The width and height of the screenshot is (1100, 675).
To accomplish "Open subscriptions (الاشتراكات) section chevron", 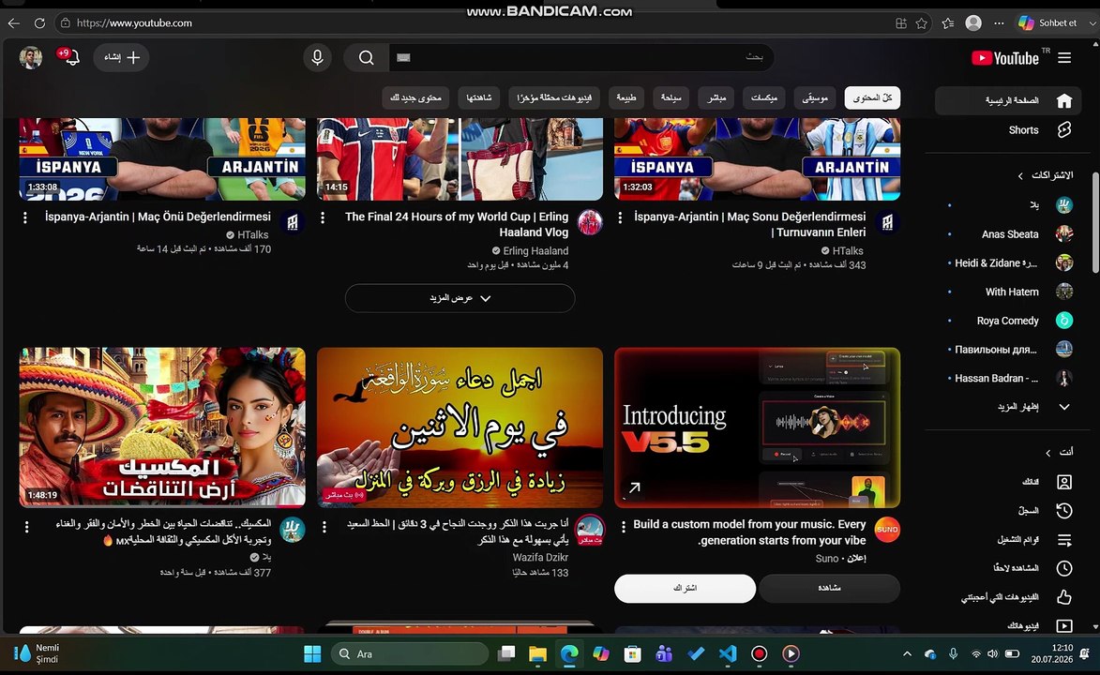I will 1020,175.
